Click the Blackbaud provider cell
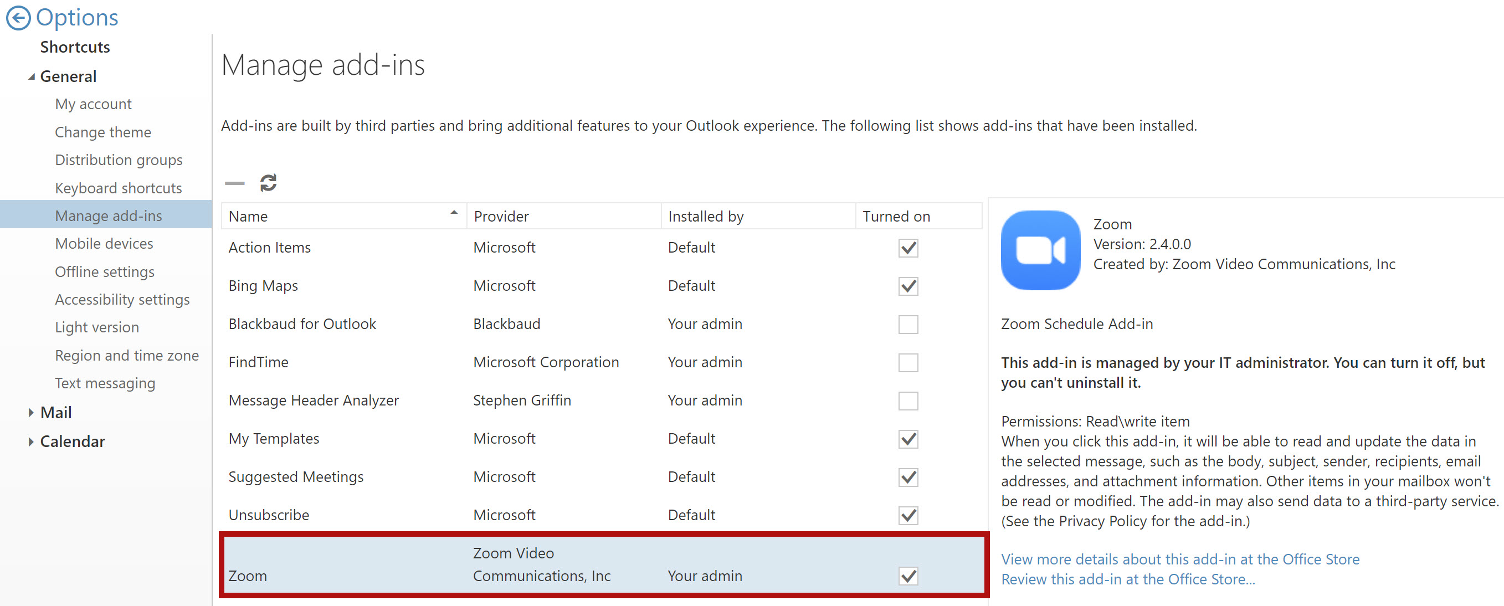1504x606 pixels. point(507,324)
